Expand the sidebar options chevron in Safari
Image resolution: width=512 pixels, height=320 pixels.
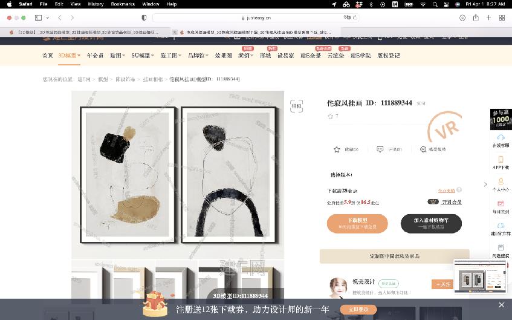tap(48, 18)
